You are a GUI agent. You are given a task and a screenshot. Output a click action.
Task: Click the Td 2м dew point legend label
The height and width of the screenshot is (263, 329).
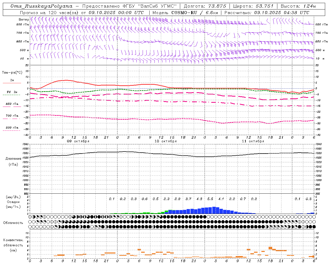coord(12,92)
